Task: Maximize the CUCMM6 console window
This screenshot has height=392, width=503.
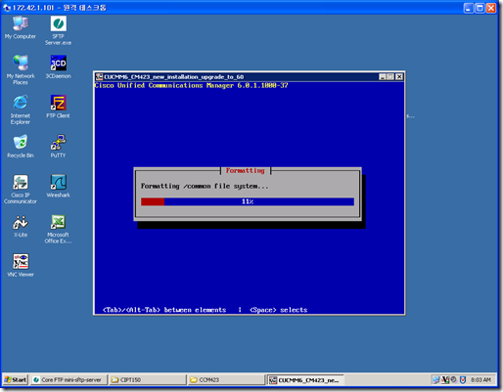Action: 390,76
